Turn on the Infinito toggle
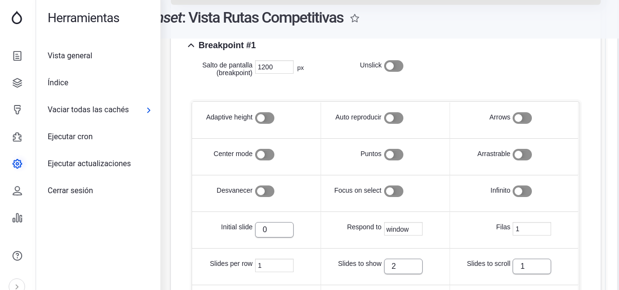The width and height of the screenshot is (619, 290). point(522,191)
